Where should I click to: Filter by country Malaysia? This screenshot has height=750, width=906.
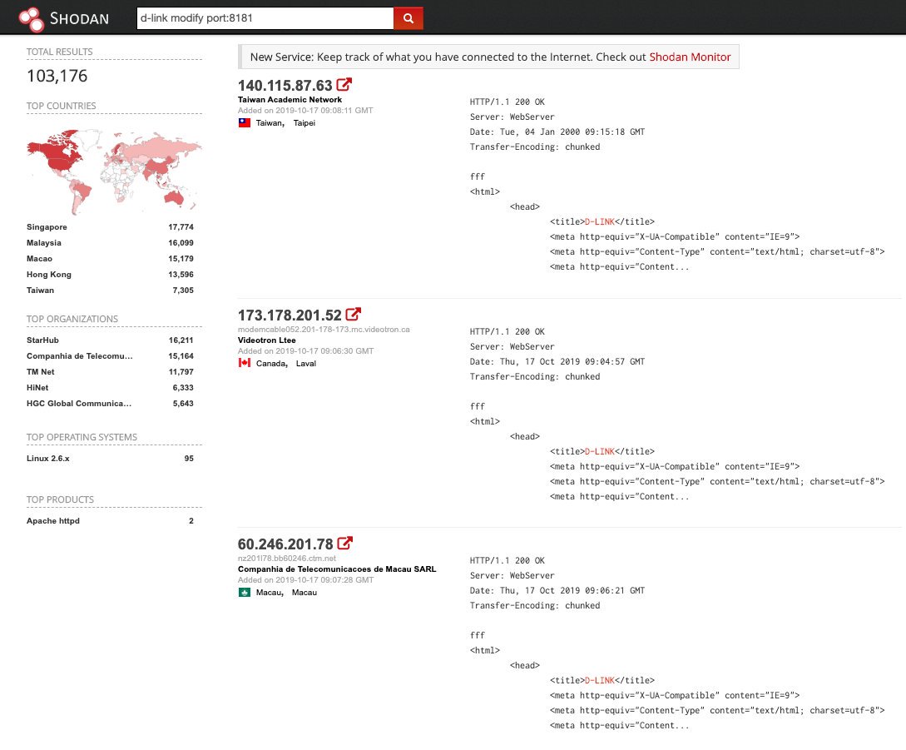click(44, 243)
